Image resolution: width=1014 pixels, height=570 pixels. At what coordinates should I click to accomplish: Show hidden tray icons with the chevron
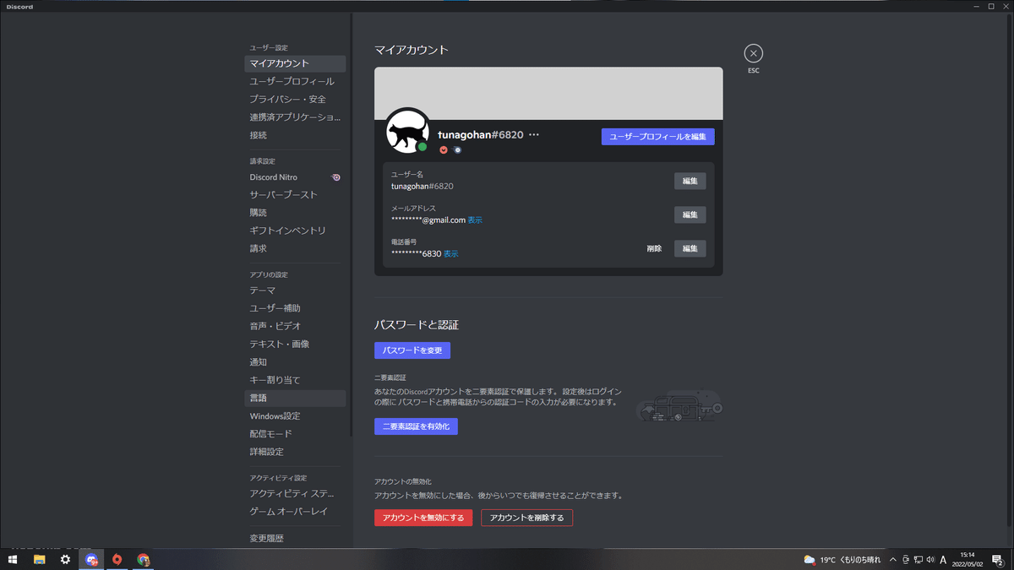coord(892,559)
